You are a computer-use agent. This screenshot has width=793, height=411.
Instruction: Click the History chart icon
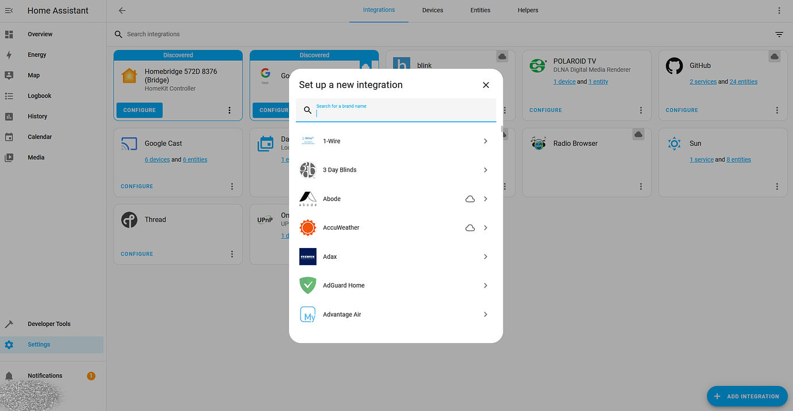click(x=9, y=116)
